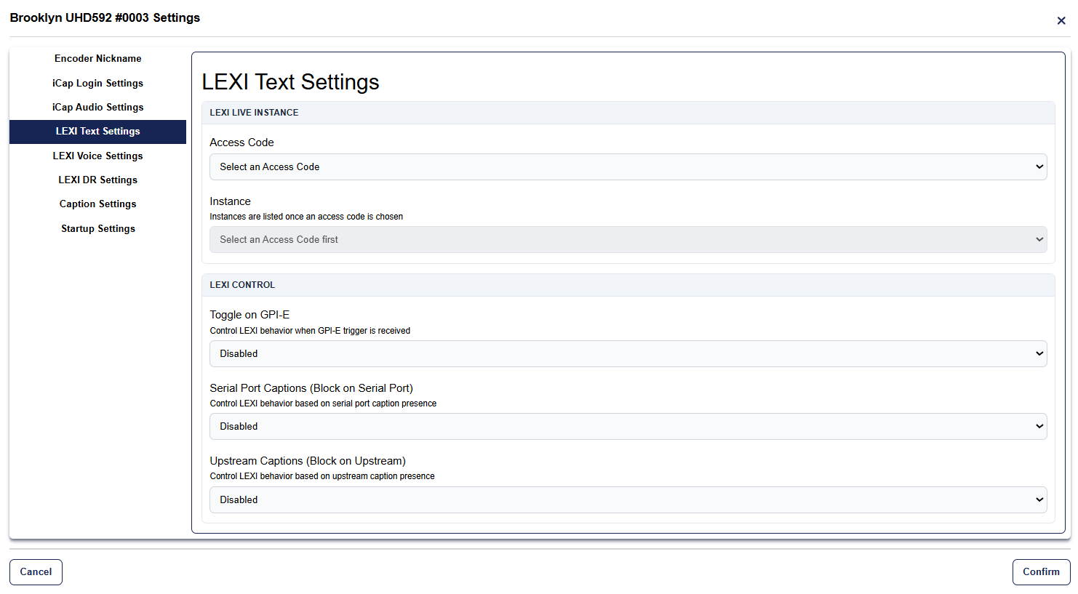Click the 'Brooklyn UHD592 #0003 Settings' title
The image size is (1078, 594).
tap(105, 17)
